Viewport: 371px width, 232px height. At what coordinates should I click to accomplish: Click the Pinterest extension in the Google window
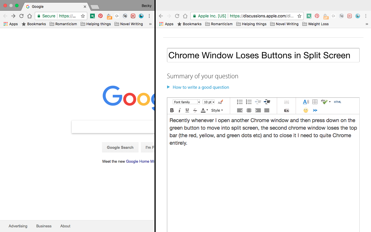[100, 16]
